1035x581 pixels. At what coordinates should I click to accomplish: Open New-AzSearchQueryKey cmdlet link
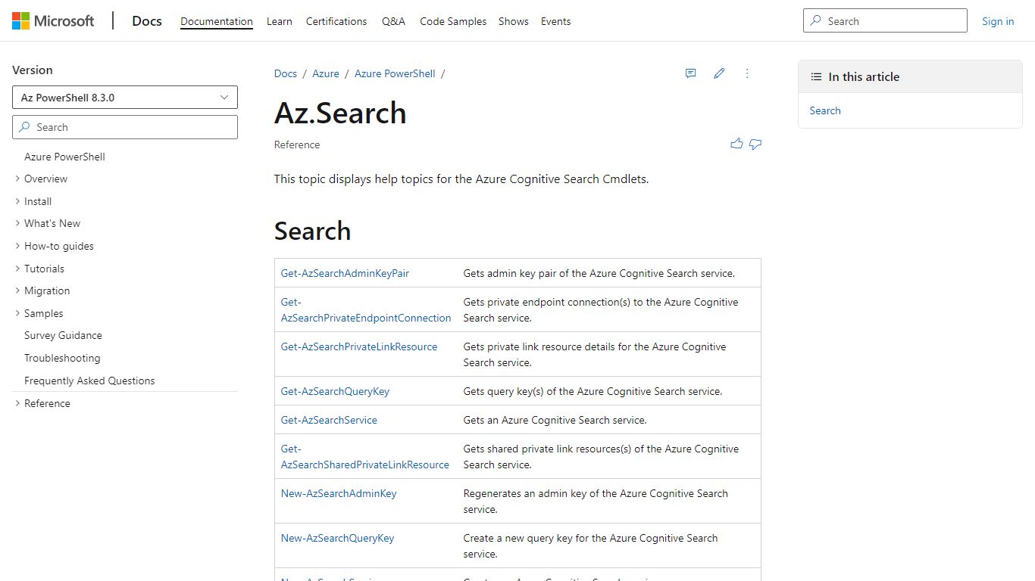tap(338, 538)
